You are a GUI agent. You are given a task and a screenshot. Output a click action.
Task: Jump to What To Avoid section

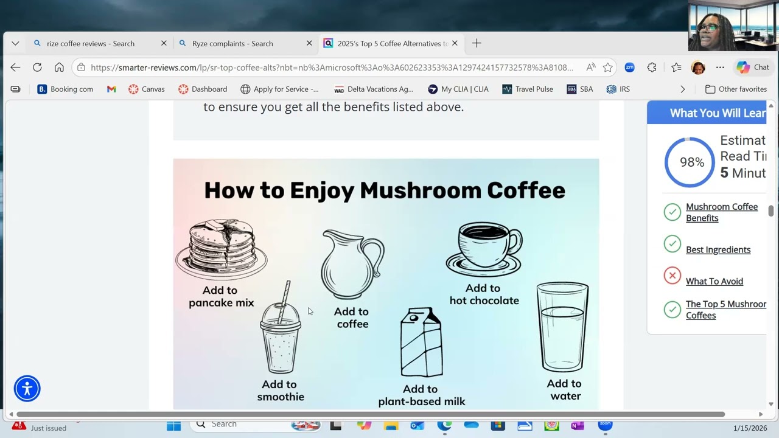(x=714, y=281)
